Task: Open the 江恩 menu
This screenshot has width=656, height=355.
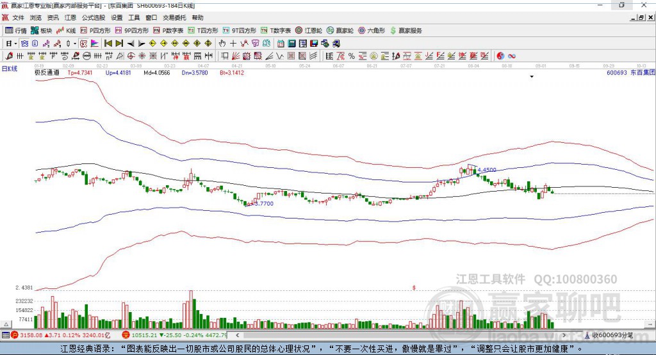Action: 70,17
